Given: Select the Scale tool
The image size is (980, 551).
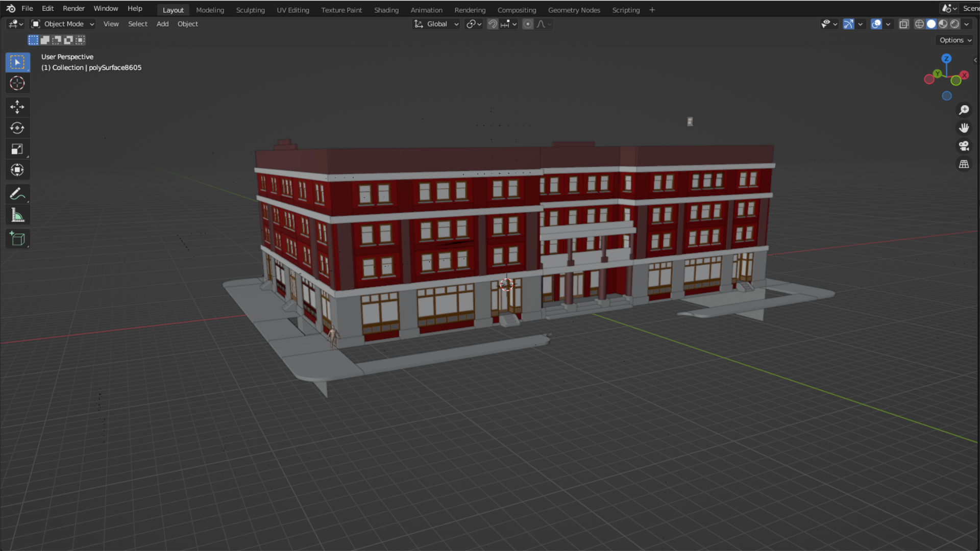Looking at the screenshot, I should (x=17, y=148).
